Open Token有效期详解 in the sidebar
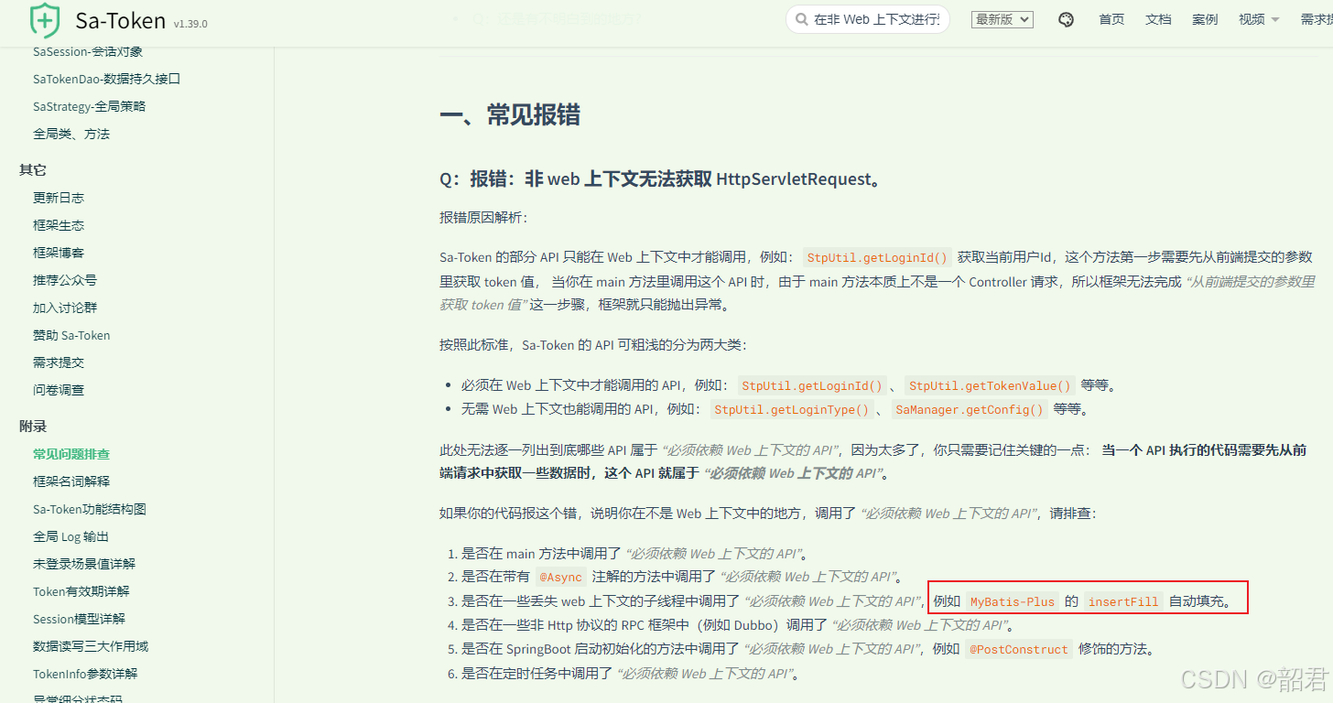 click(x=81, y=591)
